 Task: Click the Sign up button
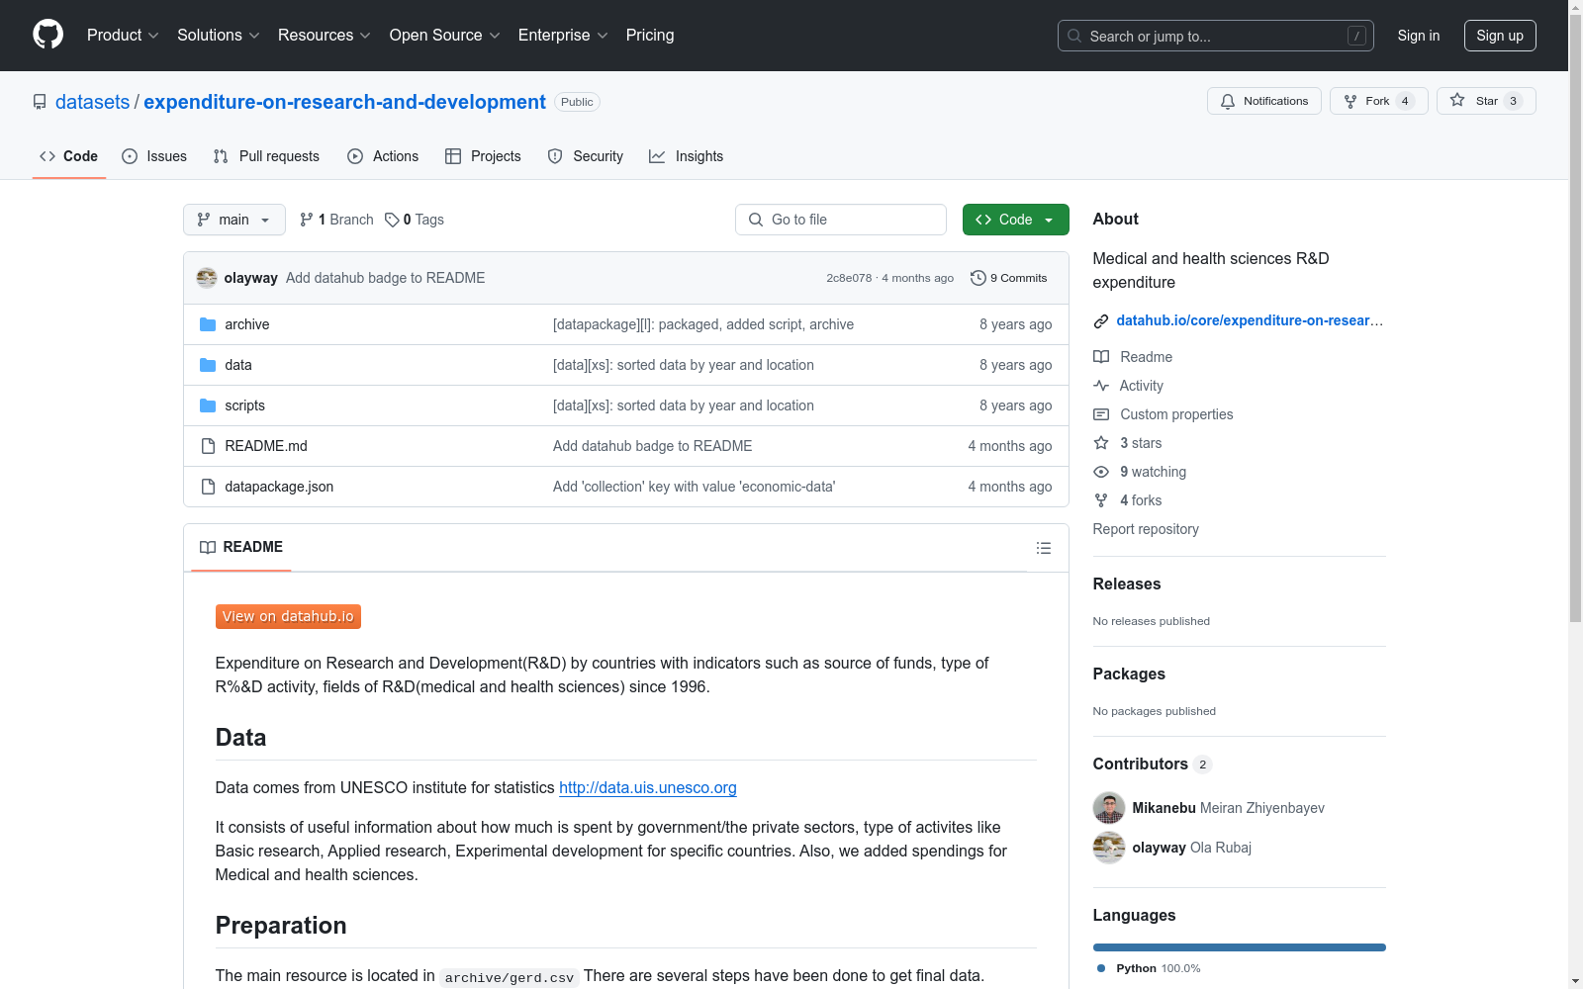click(1500, 36)
